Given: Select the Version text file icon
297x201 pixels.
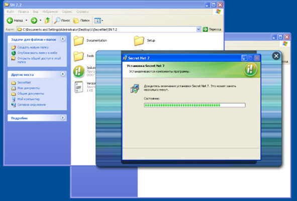Looking at the screenshot, I should point(79,87).
